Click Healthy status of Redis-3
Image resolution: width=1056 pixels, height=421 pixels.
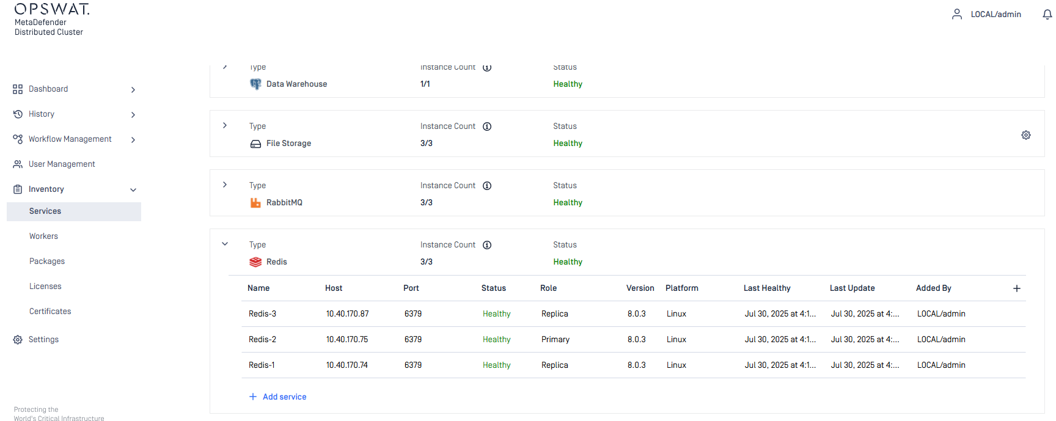(x=497, y=314)
